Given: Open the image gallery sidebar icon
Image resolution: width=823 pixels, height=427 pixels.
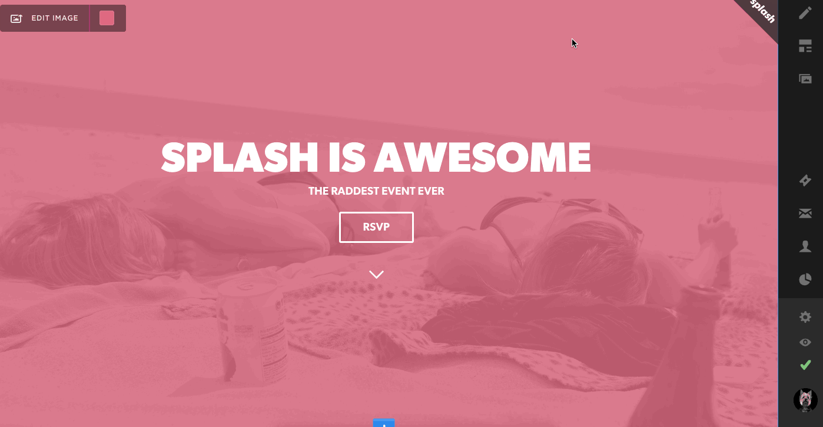Looking at the screenshot, I should pyautogui.click(x=805, y=78).
